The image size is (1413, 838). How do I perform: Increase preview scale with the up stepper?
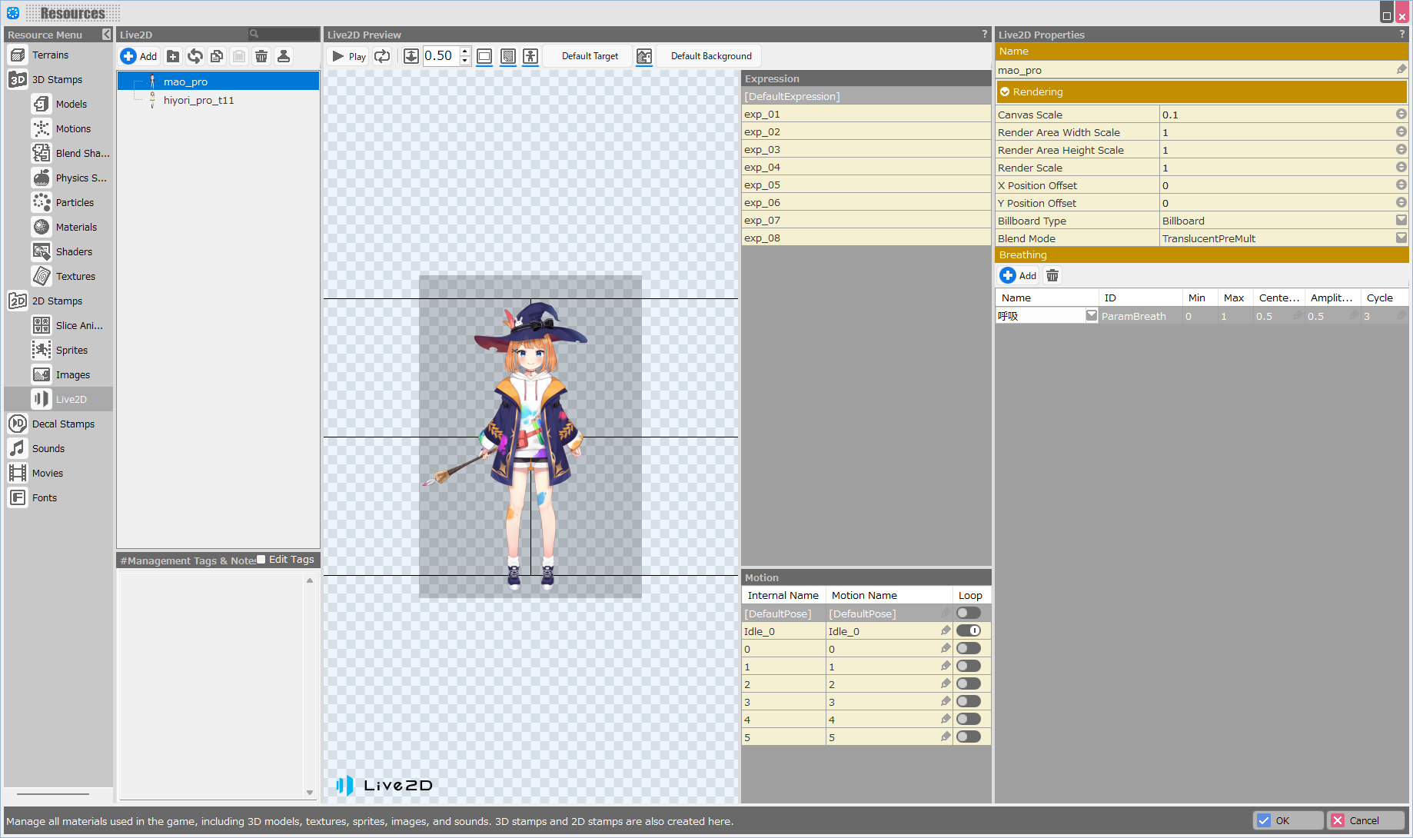[464, 52]
